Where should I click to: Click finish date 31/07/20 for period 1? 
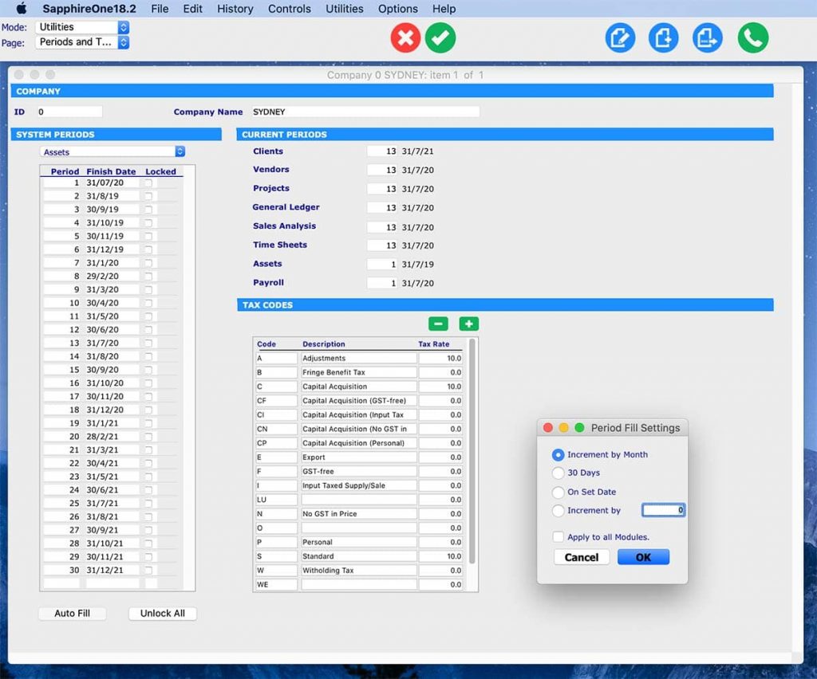tap(112, 183)
